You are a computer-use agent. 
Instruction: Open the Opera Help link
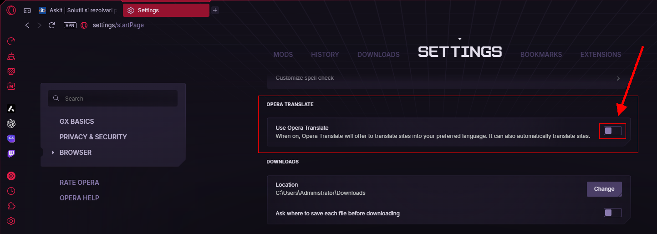coord(79,198)
